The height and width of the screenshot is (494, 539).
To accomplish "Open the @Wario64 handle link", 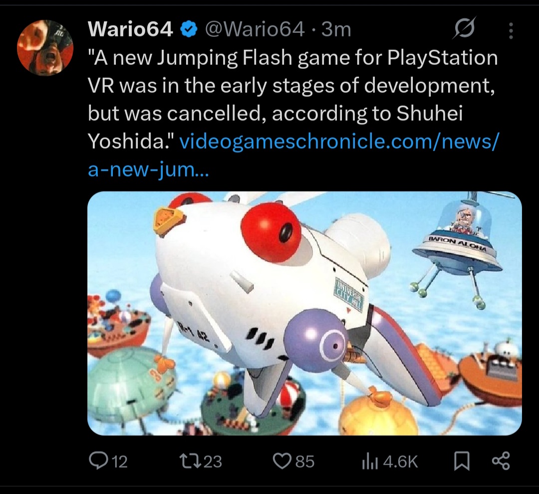I will click(255, 29).
